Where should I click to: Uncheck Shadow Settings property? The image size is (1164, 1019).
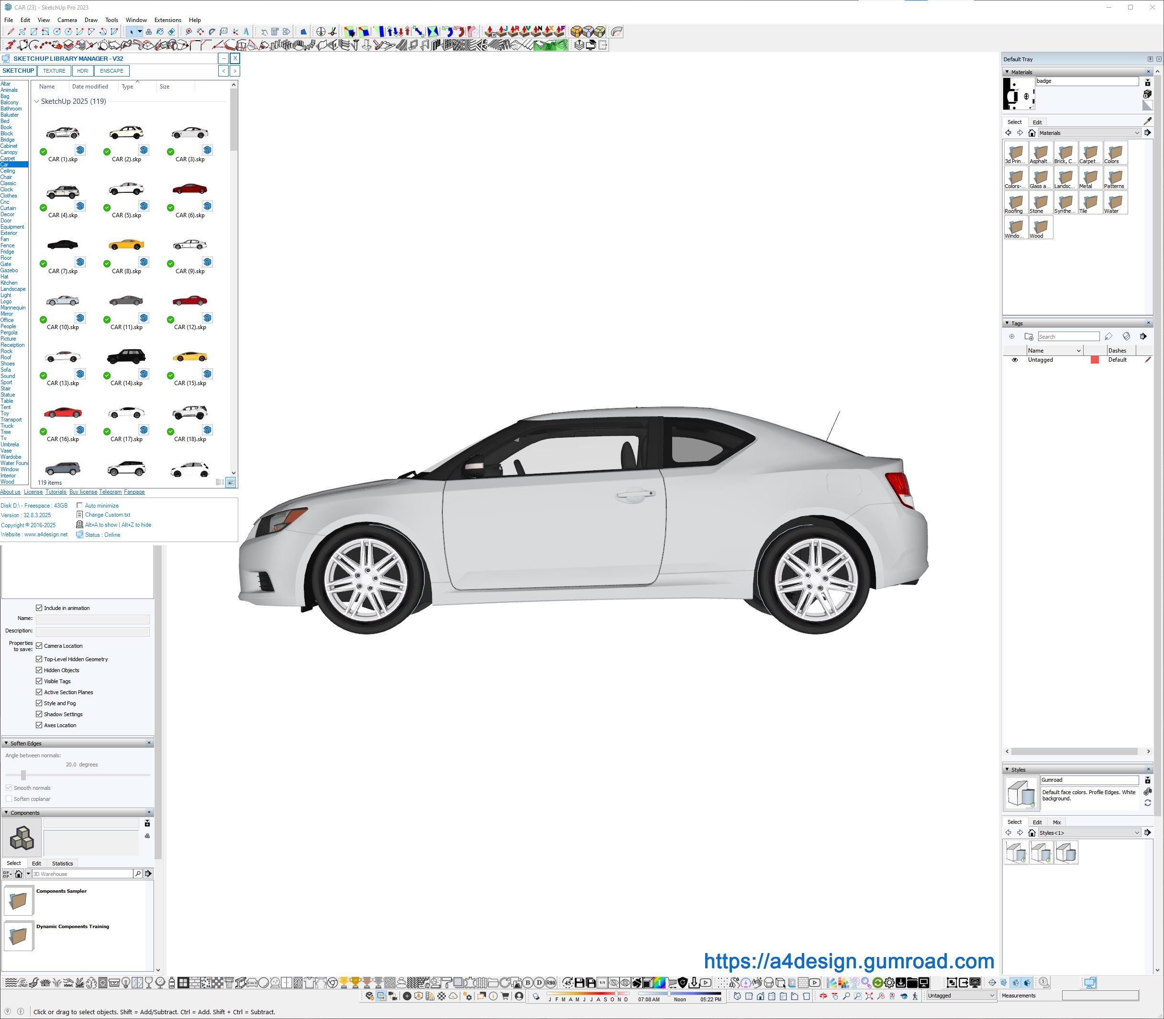point(39,714)
